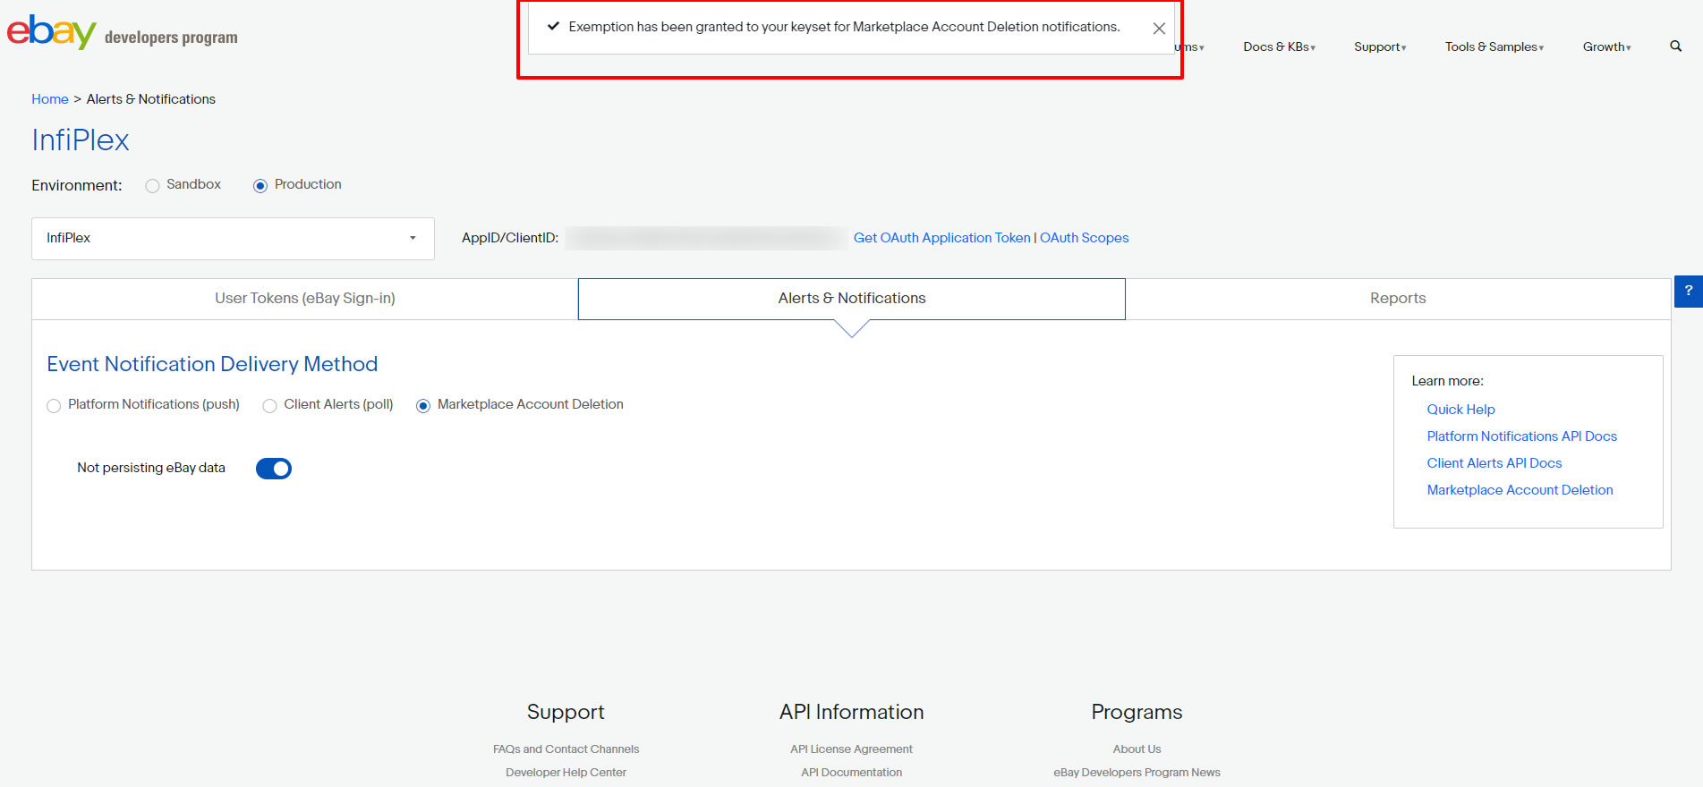Dismiss the exemption notification banner
Viewport: 1703px width, 787px height.
[1158, 29]
